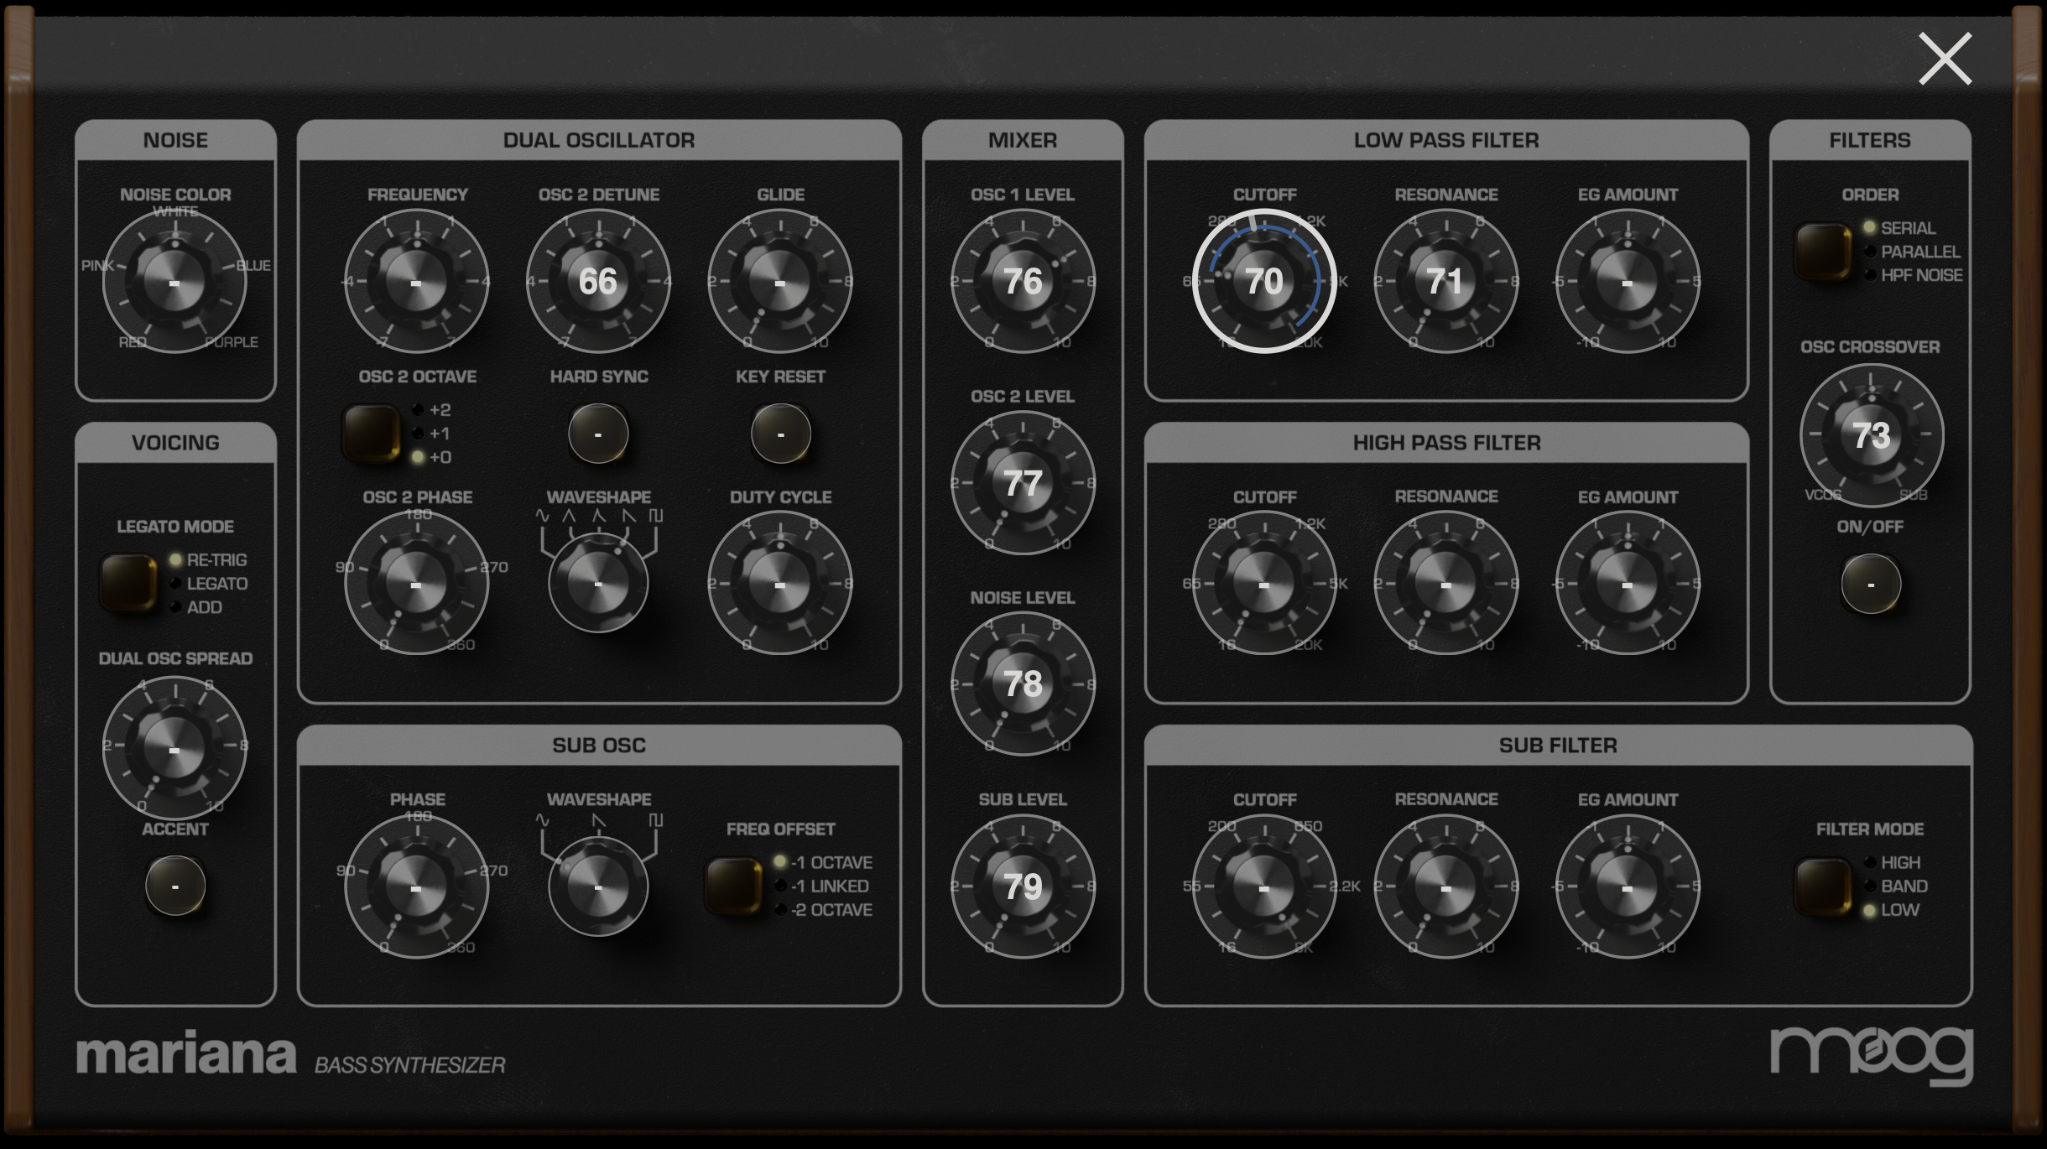Toggle the Accent button in Voicing
2047x1149 pixels.
click(174, 886)
